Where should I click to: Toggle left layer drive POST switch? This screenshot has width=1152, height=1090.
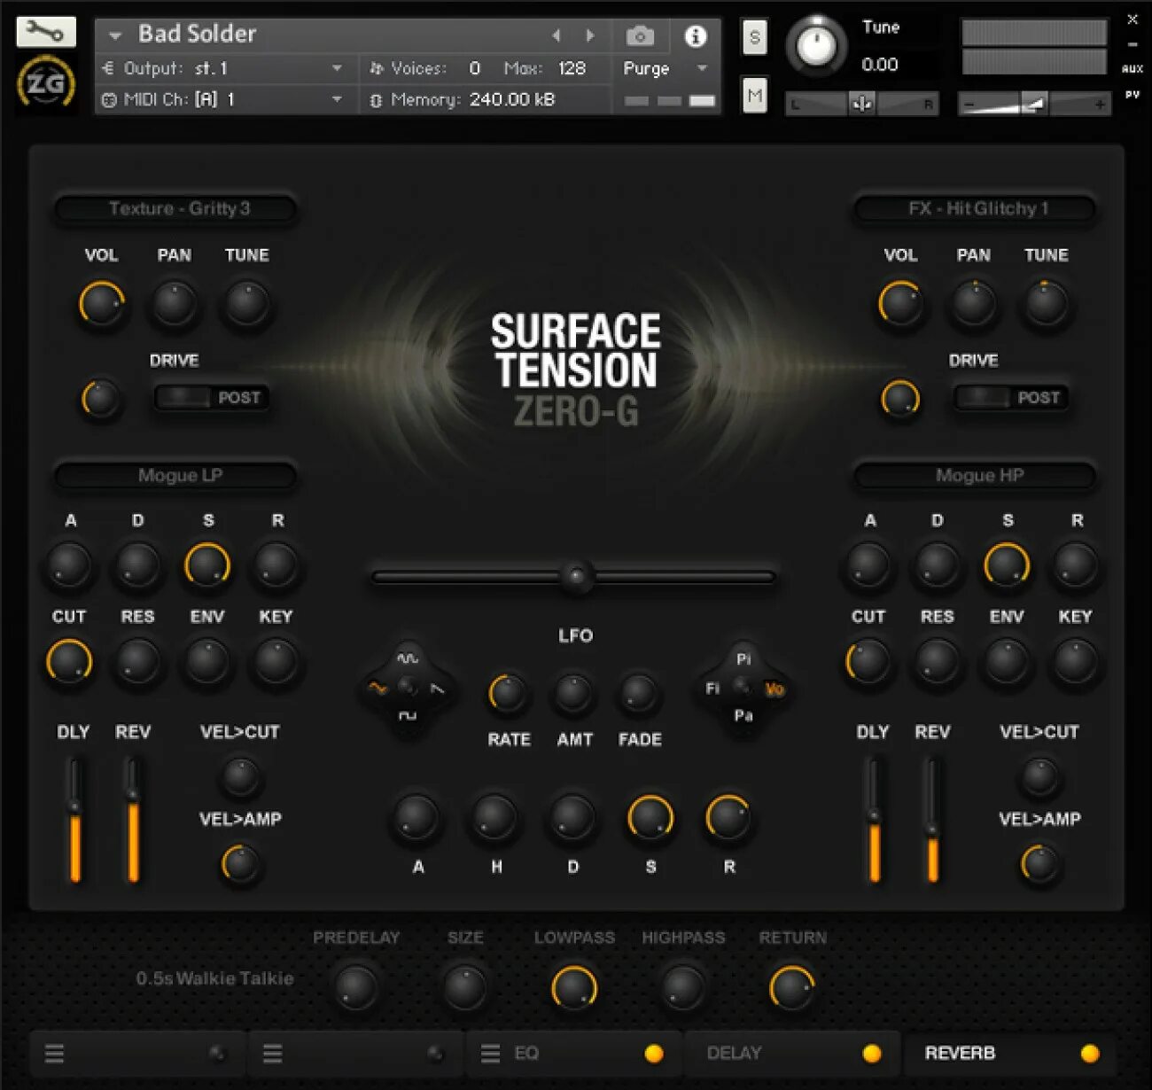point(213,398)
